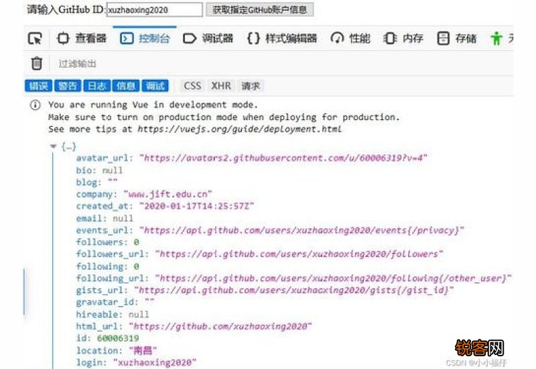The image size is (536, 369).
Task: Click the "blog" property row
Action: pos(96,182)
